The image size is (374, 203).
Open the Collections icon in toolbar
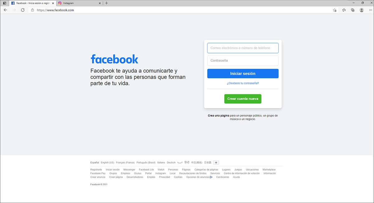[353, 10]
